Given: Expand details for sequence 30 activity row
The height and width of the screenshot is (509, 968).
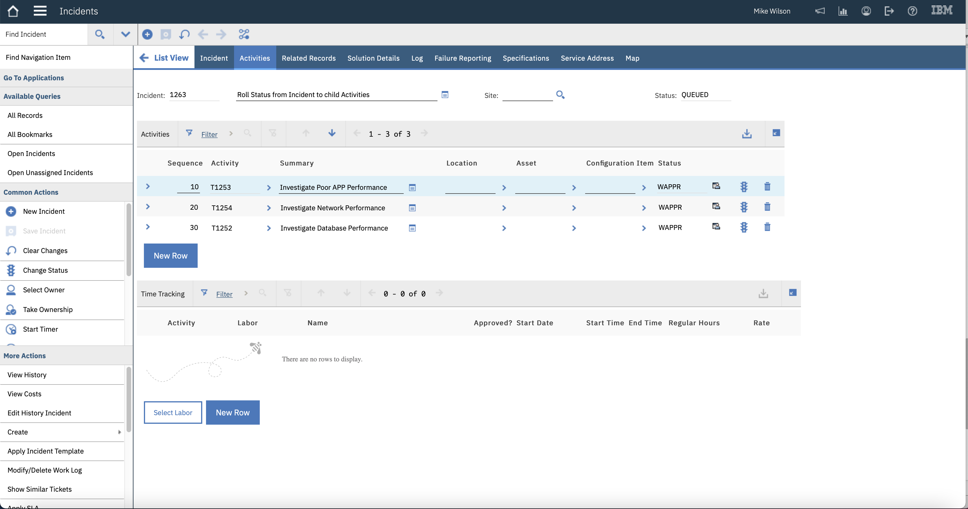Looking at the screenshot, I should coord(148,227).
